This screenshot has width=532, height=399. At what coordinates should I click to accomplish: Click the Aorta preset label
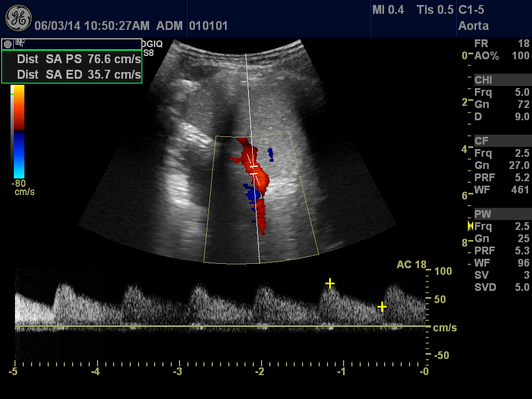[x=473, y=25]
